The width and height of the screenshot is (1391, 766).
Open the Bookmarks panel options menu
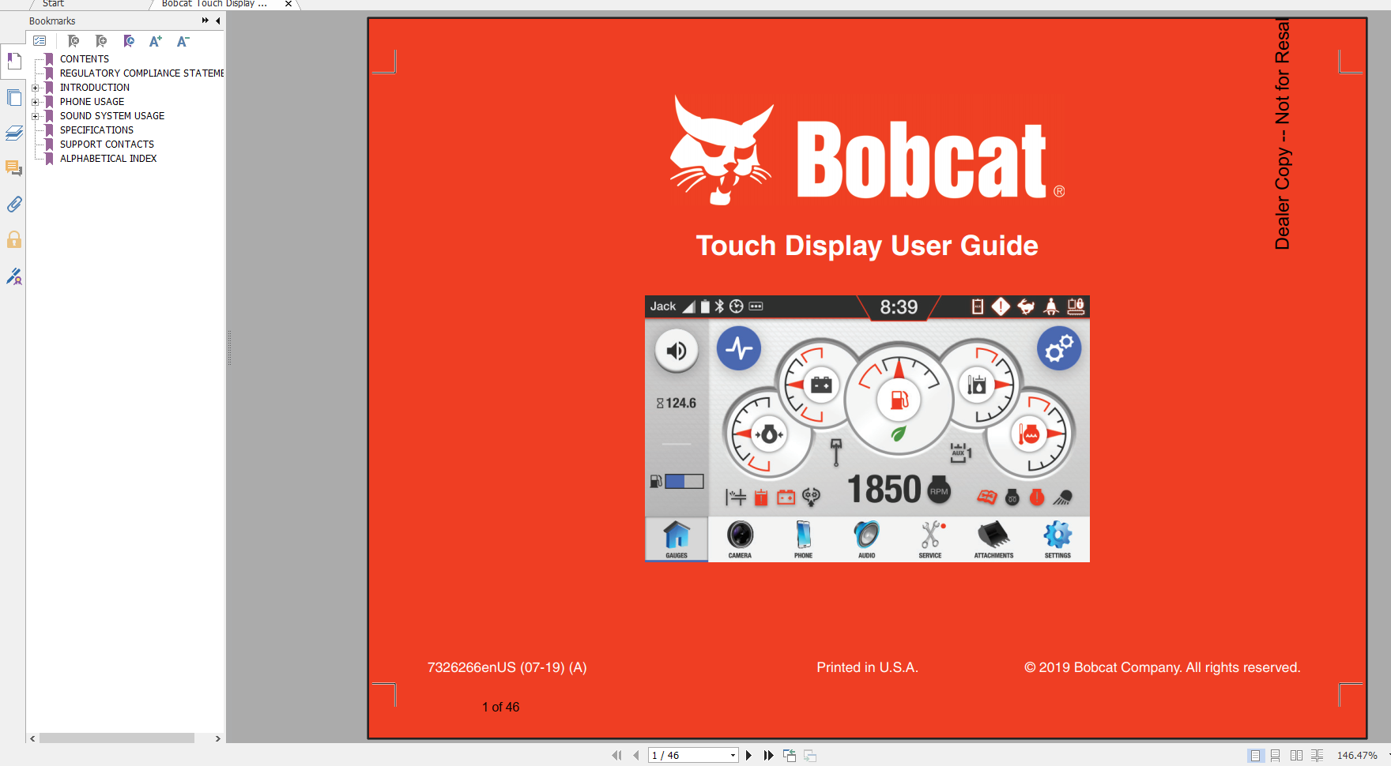[x=40, y=41]
